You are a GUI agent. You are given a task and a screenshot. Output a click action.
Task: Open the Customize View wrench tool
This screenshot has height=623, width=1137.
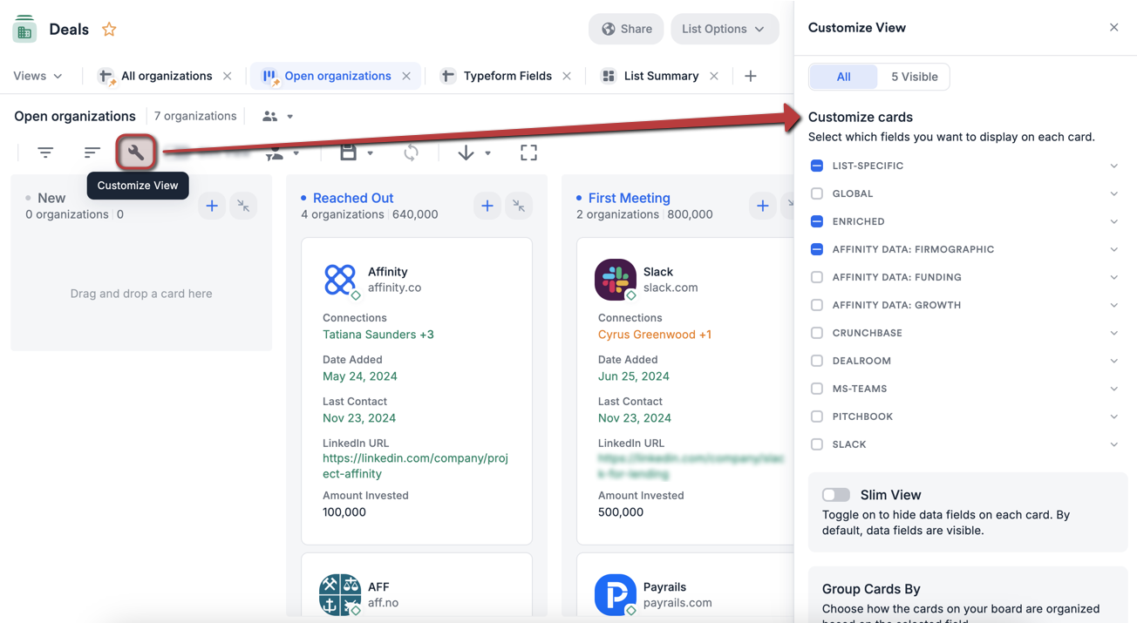pos(136,152)
